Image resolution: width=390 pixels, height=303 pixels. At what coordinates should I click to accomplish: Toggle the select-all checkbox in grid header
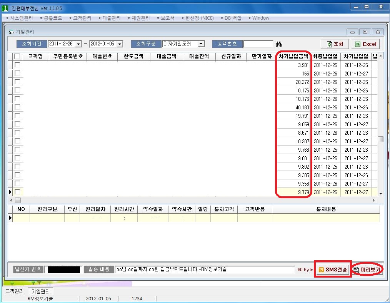(17, 57)
